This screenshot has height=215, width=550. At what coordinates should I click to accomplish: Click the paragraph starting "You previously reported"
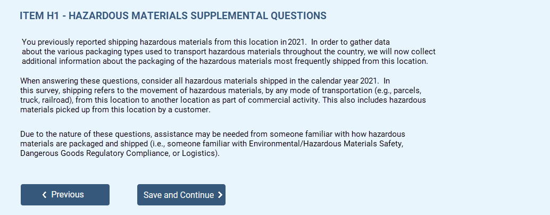click(x=228, y=51)
